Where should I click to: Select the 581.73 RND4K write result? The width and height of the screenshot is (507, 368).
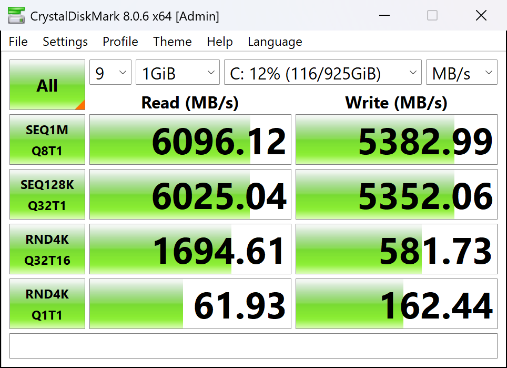coord(397,249)
